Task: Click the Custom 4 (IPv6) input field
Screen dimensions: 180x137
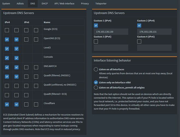Action: coord(154,48)
